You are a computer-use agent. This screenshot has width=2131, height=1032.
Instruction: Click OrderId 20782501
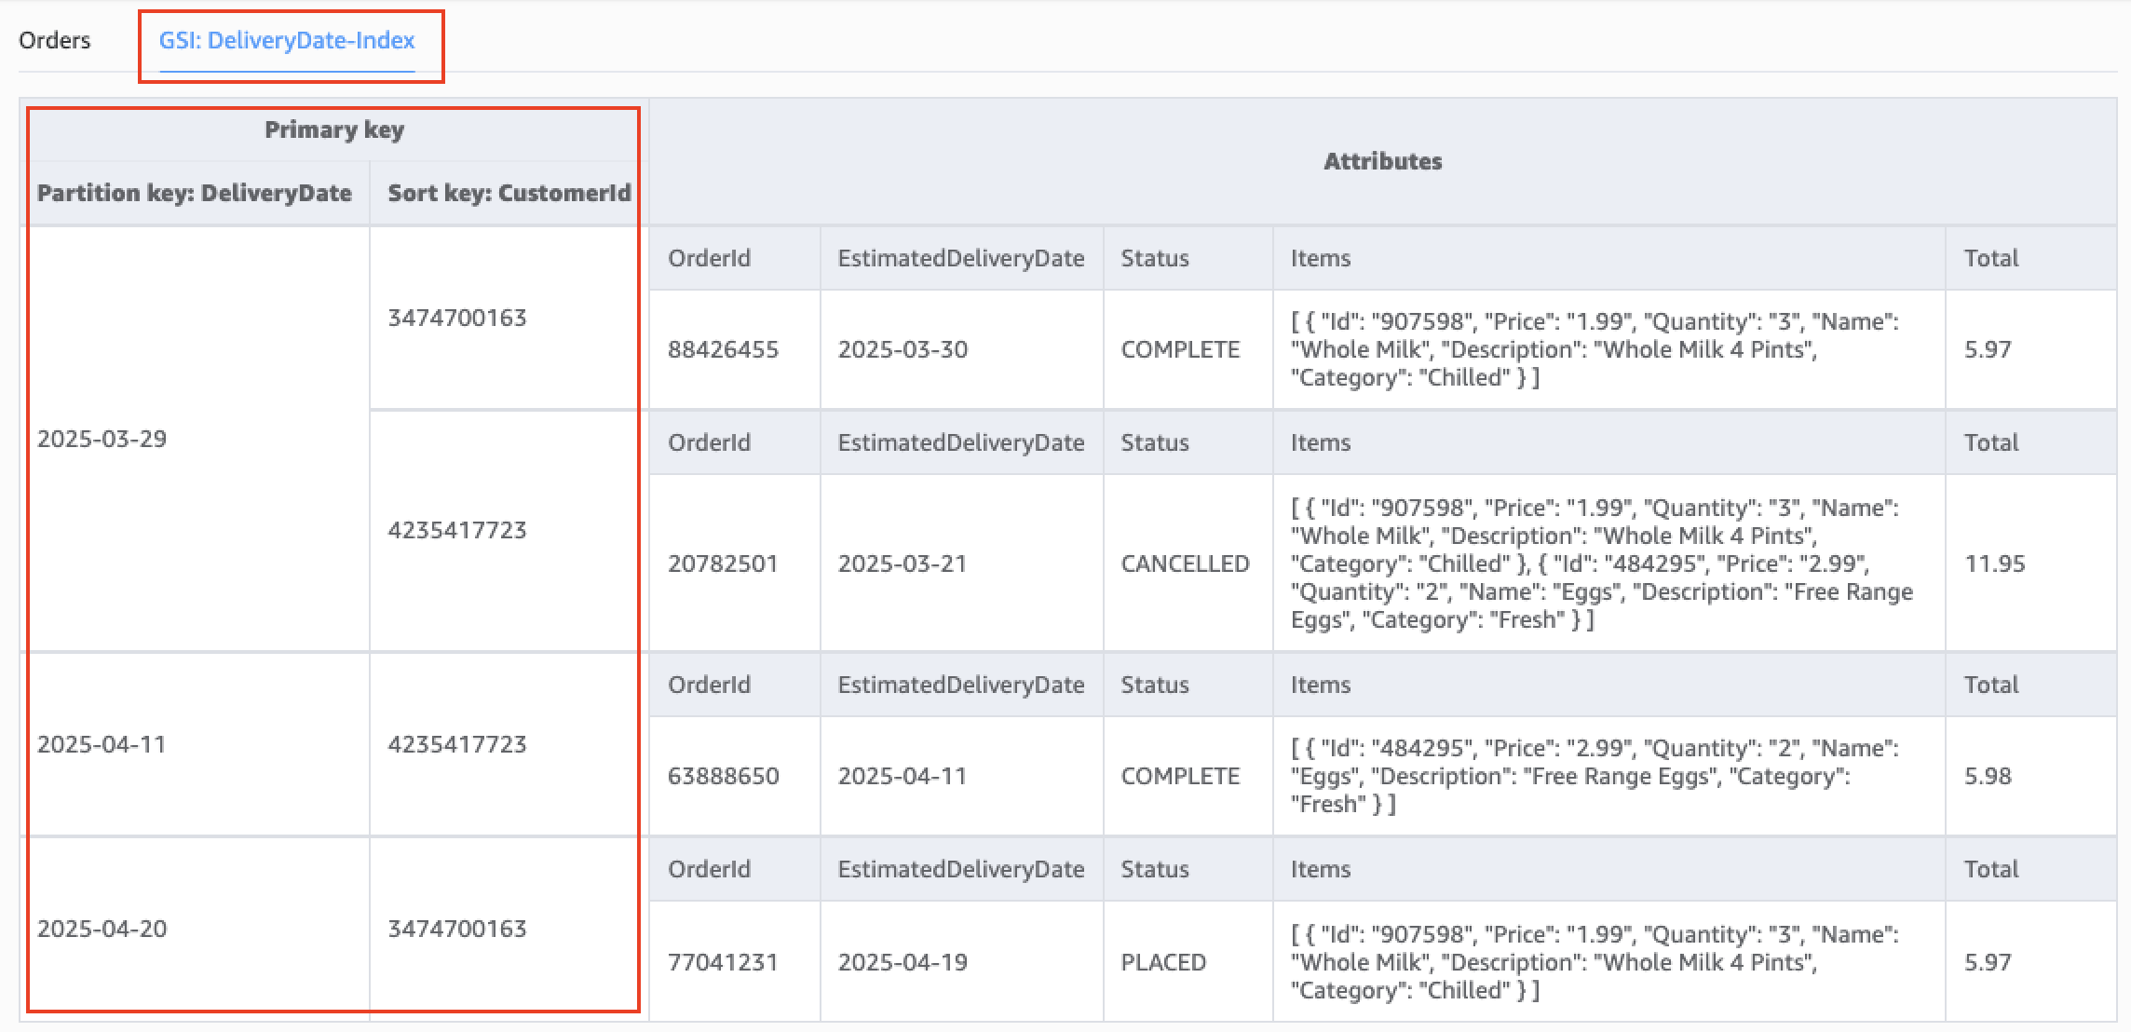pos(724,564)
